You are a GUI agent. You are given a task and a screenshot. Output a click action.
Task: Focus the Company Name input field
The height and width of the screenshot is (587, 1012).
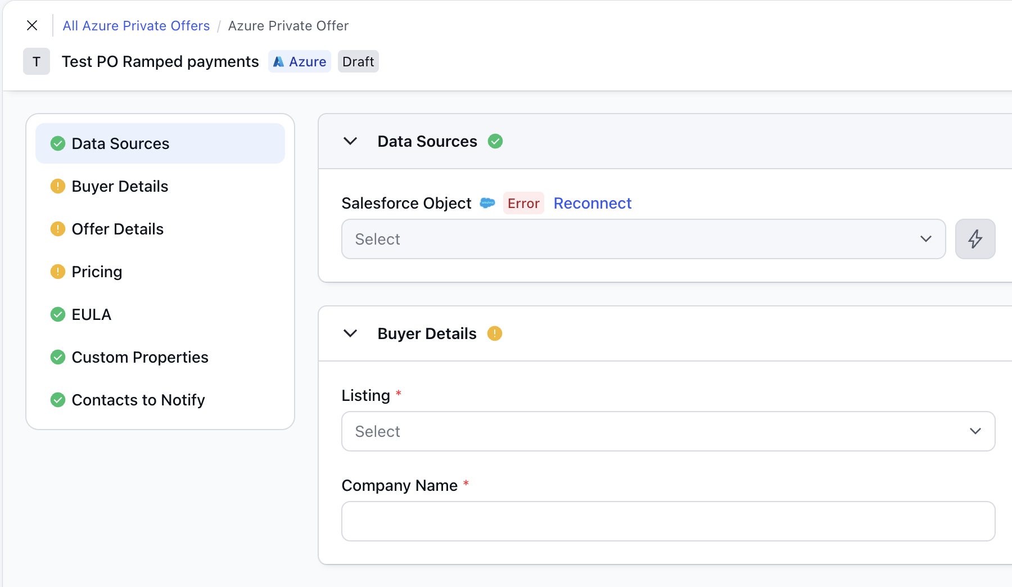[668, 521]
